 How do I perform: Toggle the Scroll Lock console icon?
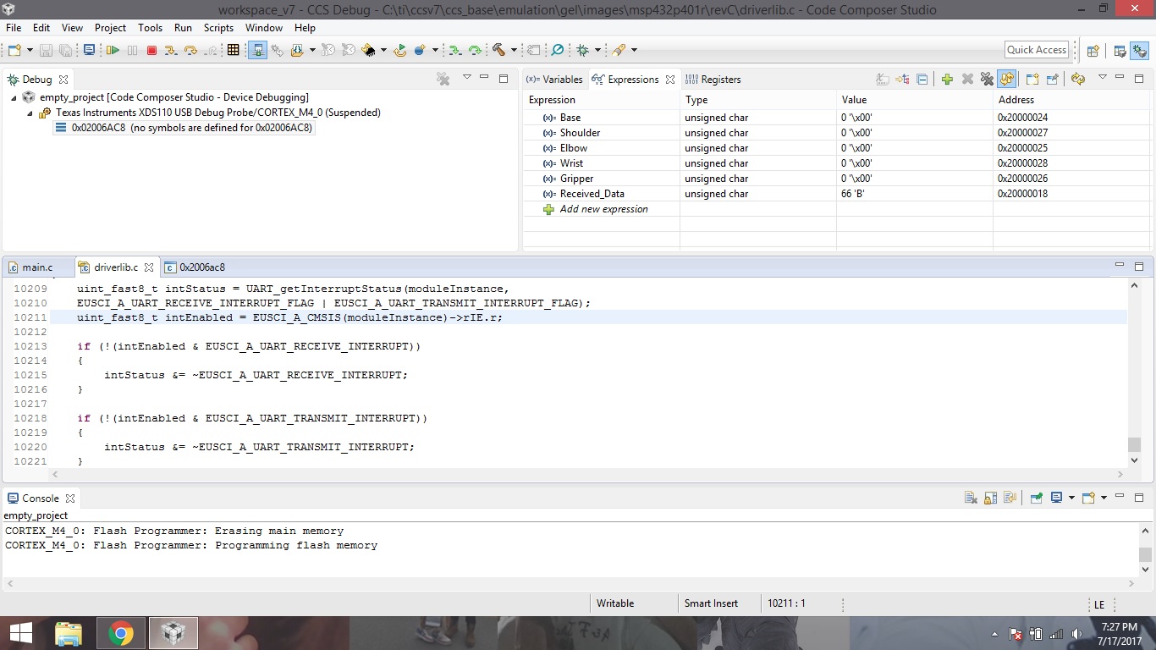(x=990, y=498)
